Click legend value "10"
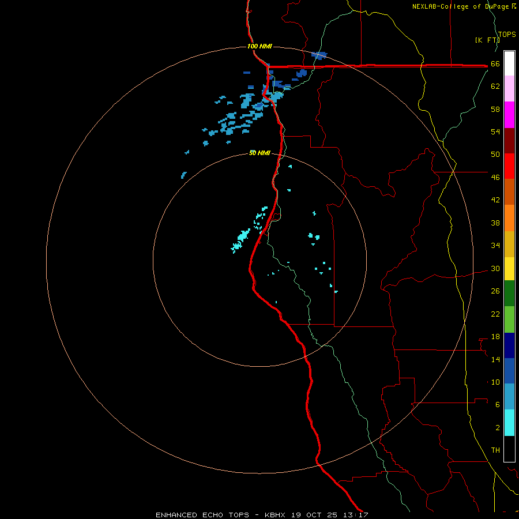The image size is (519, 519). [495, 382]
